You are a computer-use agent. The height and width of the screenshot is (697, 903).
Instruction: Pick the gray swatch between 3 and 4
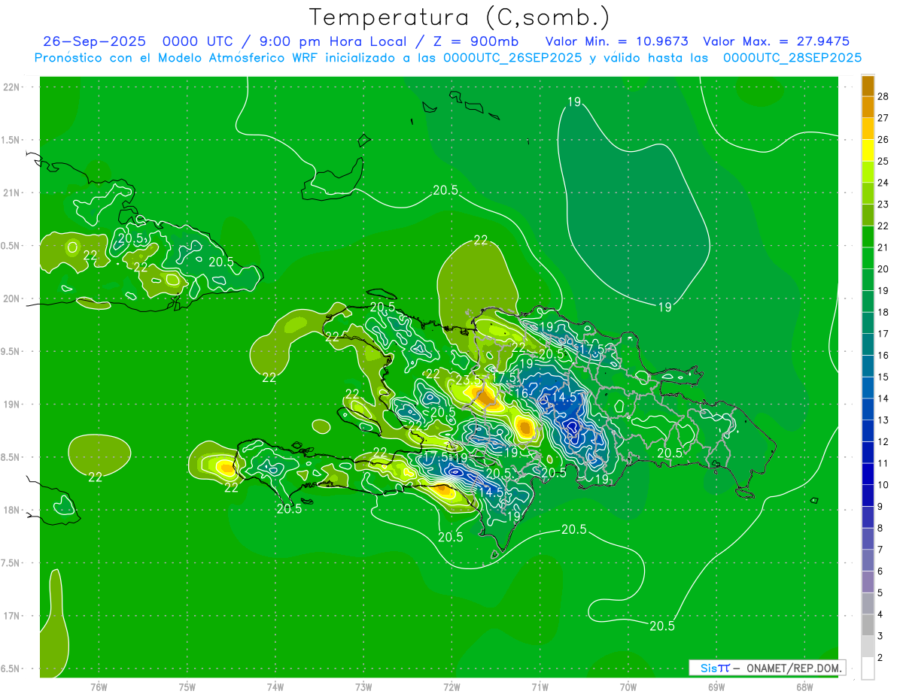pos(868,625)
